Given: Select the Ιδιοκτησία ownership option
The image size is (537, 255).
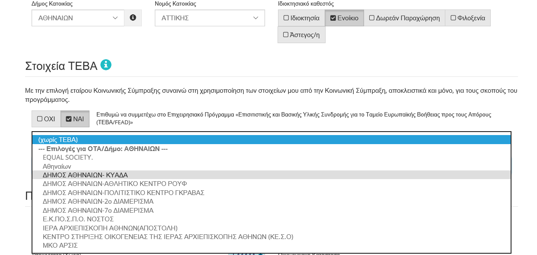Looking at the screenshot, I should pos(301,18).
